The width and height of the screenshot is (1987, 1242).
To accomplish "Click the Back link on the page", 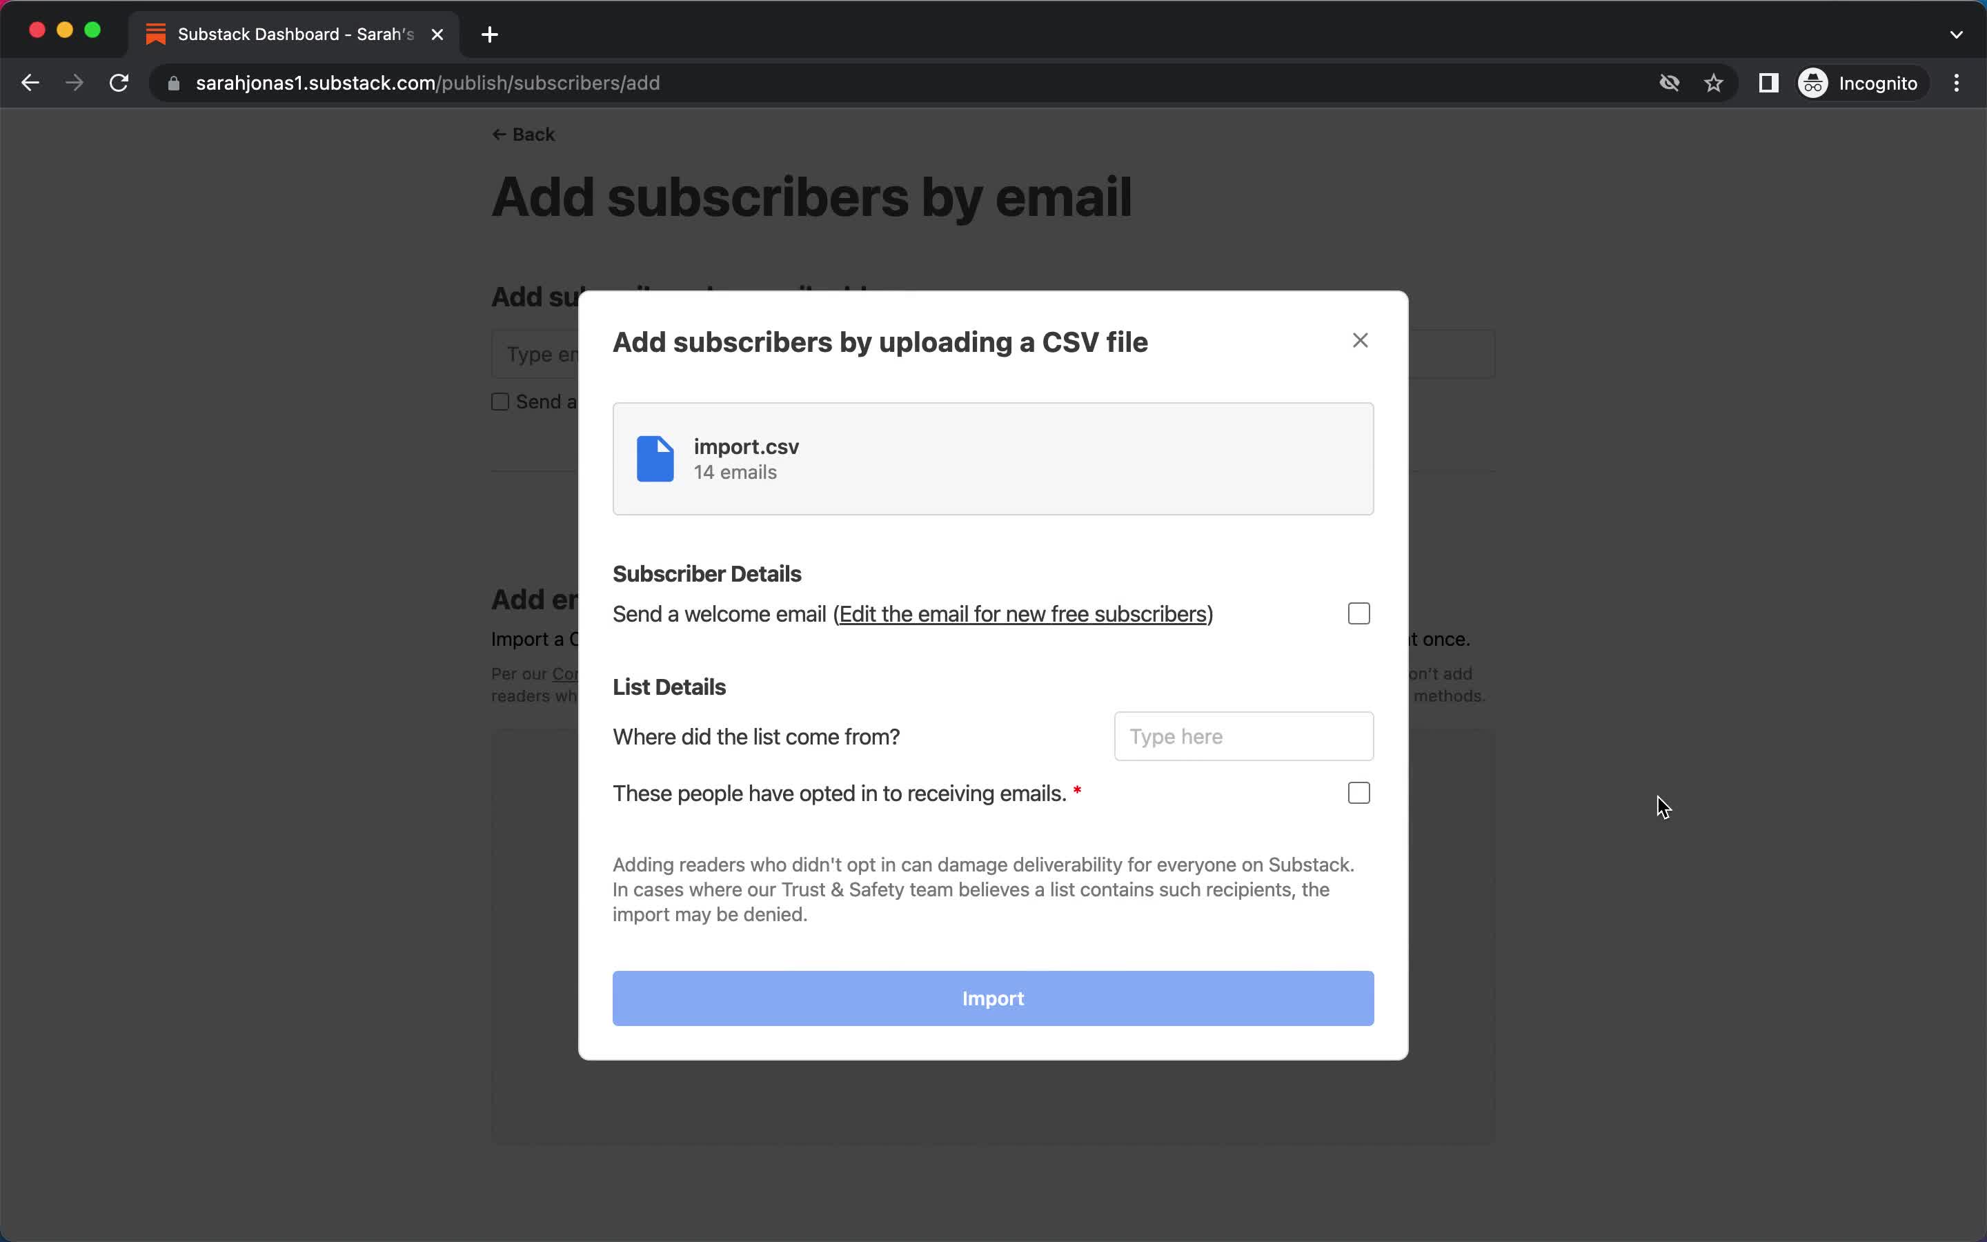I will point(523,135).
